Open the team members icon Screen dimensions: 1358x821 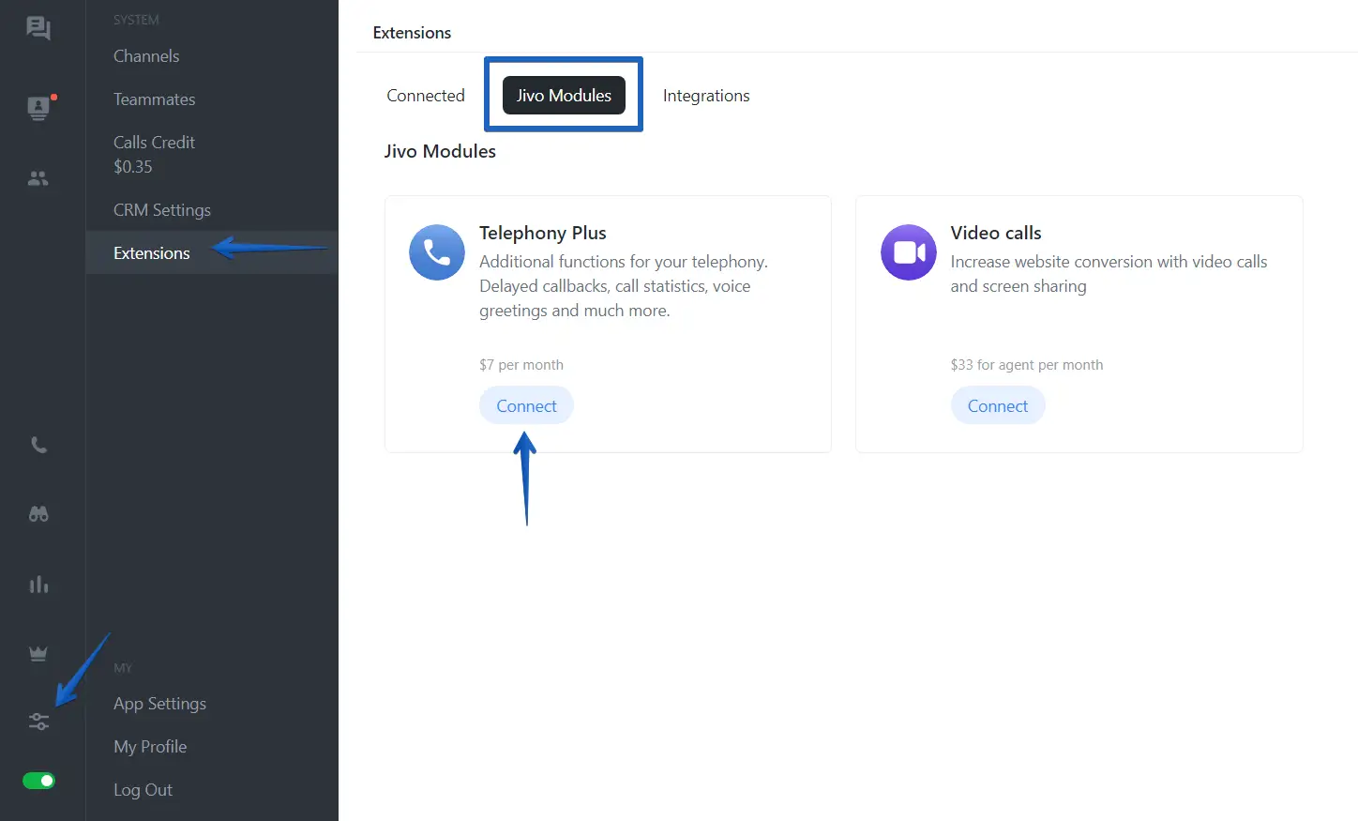pyautogui.click(x=38, y=178)
